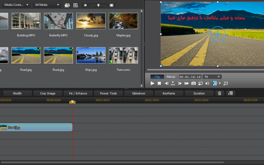264x165 pixels.
Task: Click the library menu icon beside All Media
Action: click(x=67, y=5)
